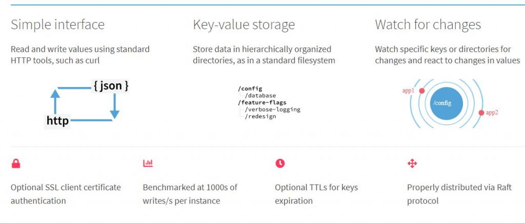The width and height of the screenshot is (525, 223).
Task: Select the /database subdirectory entry
Action: (260, 96)
